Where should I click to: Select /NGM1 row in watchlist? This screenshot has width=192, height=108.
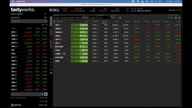click(29, 61)
